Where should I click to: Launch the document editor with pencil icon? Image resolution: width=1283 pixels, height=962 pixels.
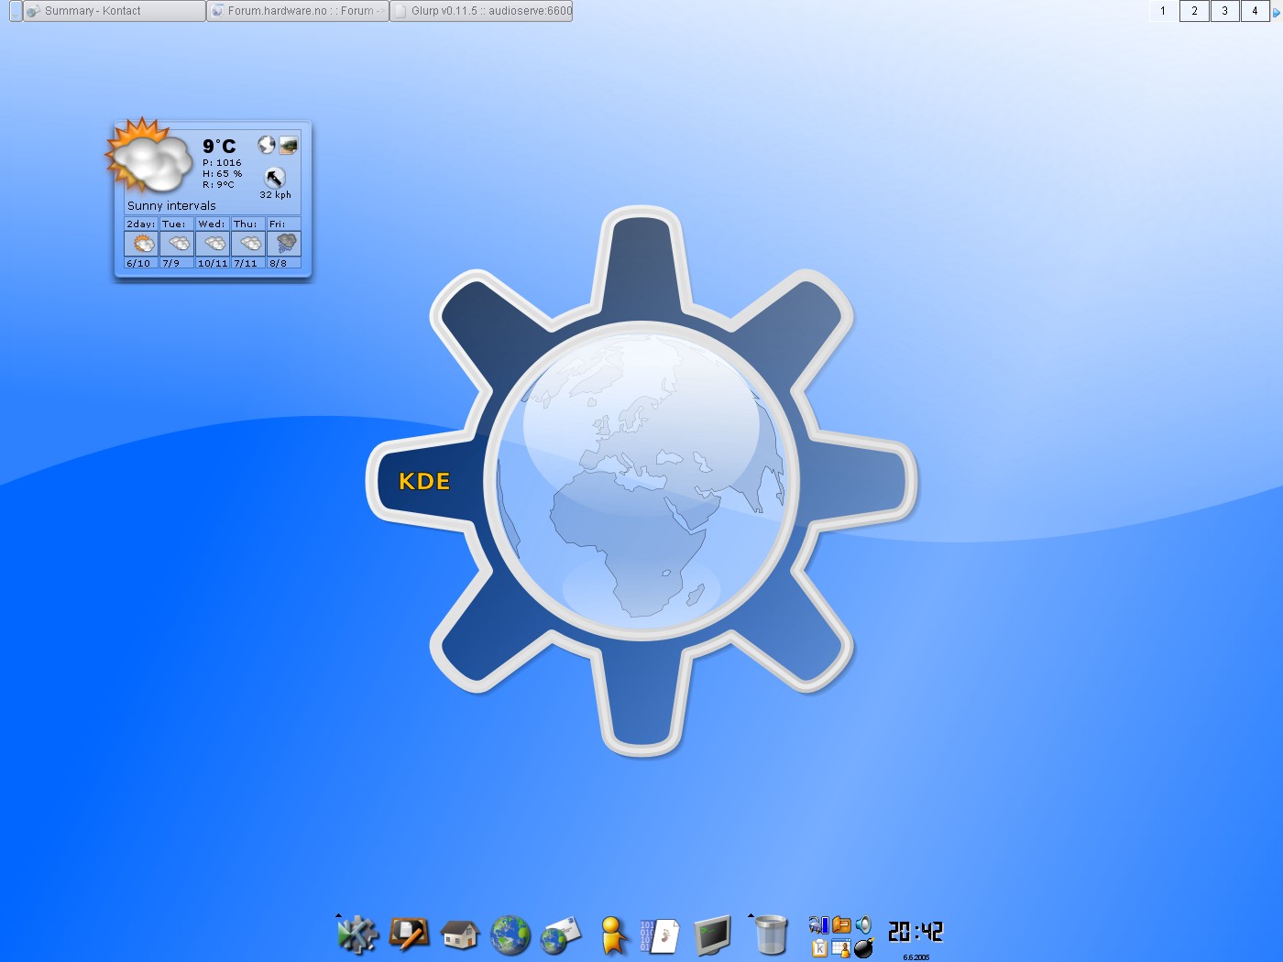click(409, 935)
